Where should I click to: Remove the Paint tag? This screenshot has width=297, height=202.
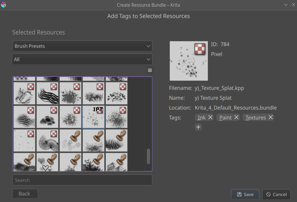tap(236, 117)
